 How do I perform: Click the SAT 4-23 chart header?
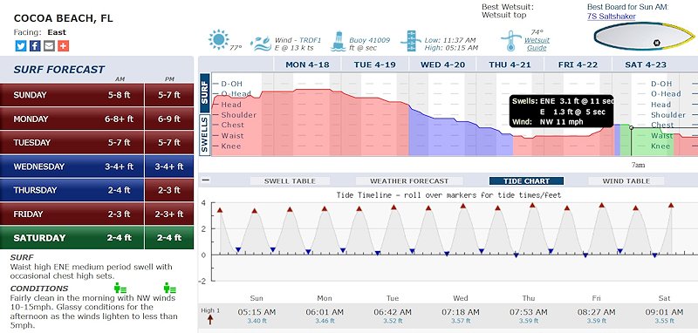[646, 65]
